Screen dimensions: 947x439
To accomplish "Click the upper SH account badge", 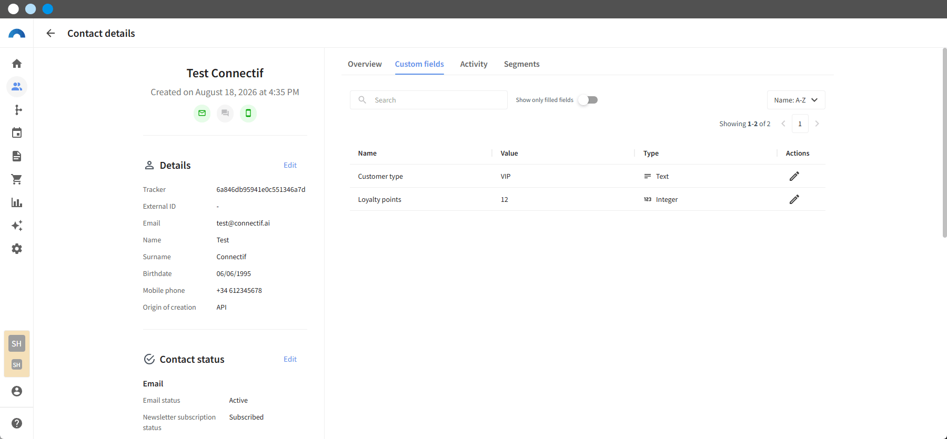I will 17,343.
